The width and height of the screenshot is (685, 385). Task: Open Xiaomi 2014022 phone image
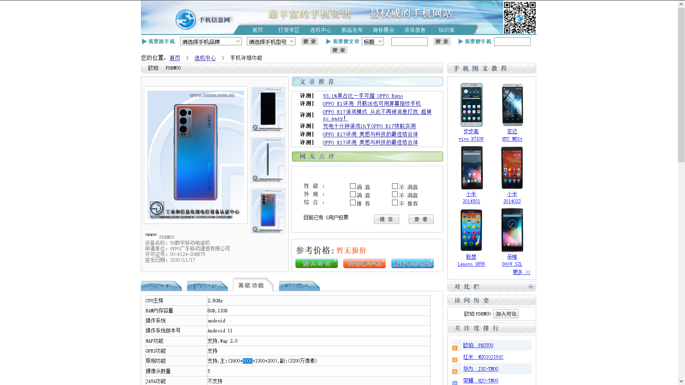click(512, 168)
